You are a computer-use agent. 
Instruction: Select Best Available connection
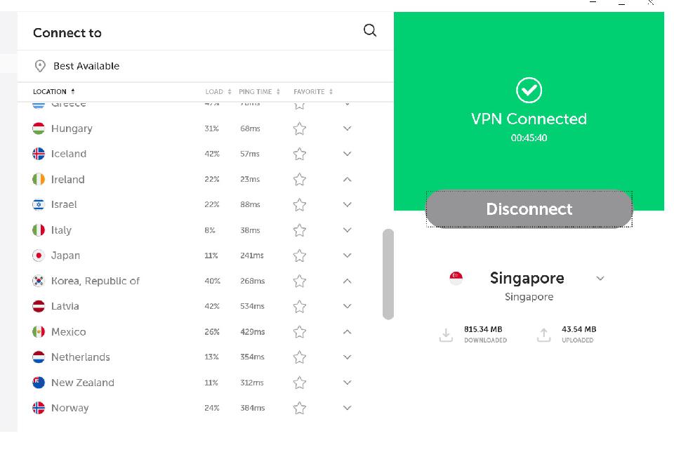pos(86,66)
